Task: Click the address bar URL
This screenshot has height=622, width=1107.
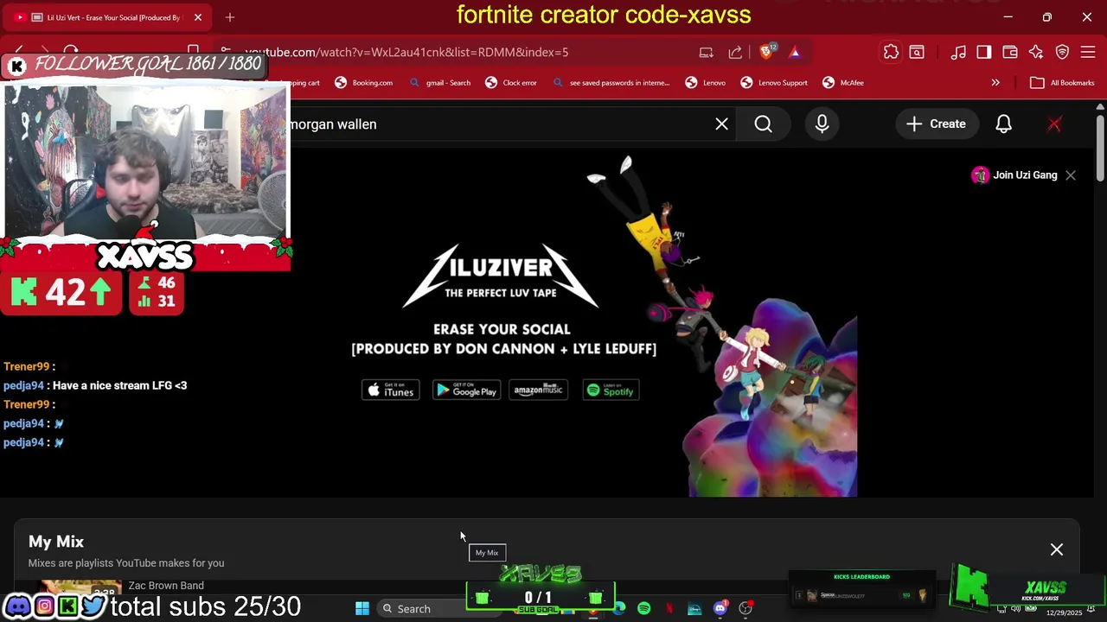Action: [406, 52]
